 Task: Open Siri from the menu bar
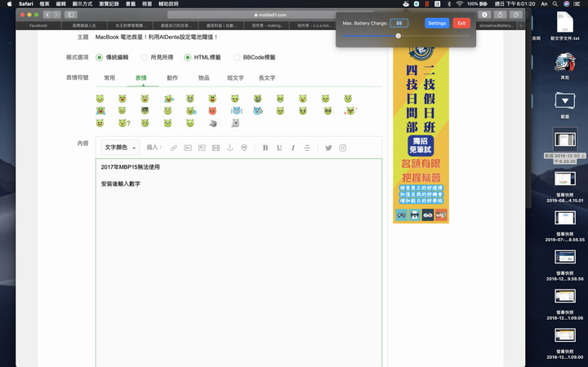click(x=567, y=4)
